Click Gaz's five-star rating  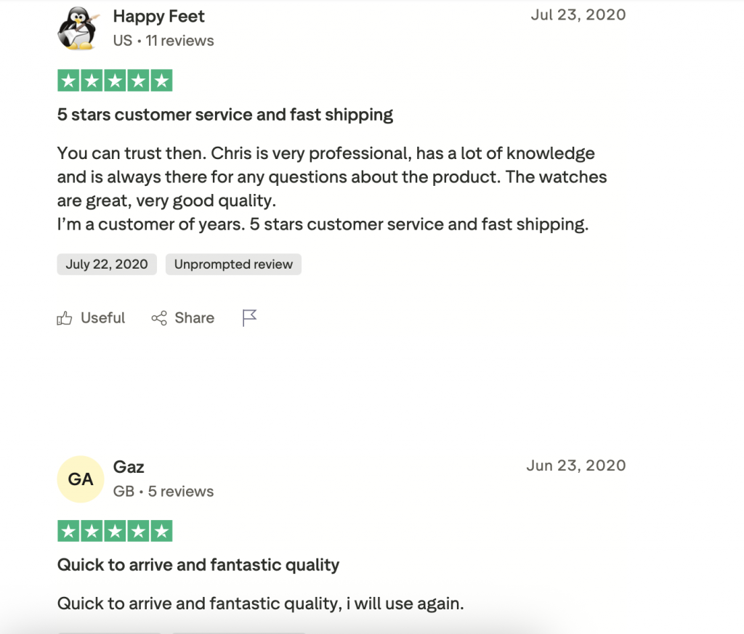coord(115,531)
